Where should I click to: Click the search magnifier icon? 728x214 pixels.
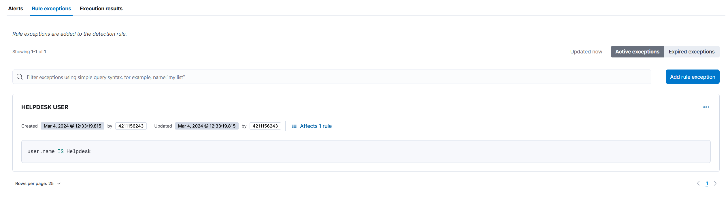pos(20,77)
